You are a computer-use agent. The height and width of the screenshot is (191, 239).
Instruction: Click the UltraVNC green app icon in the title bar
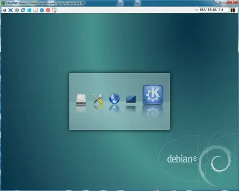click(3, 3)
